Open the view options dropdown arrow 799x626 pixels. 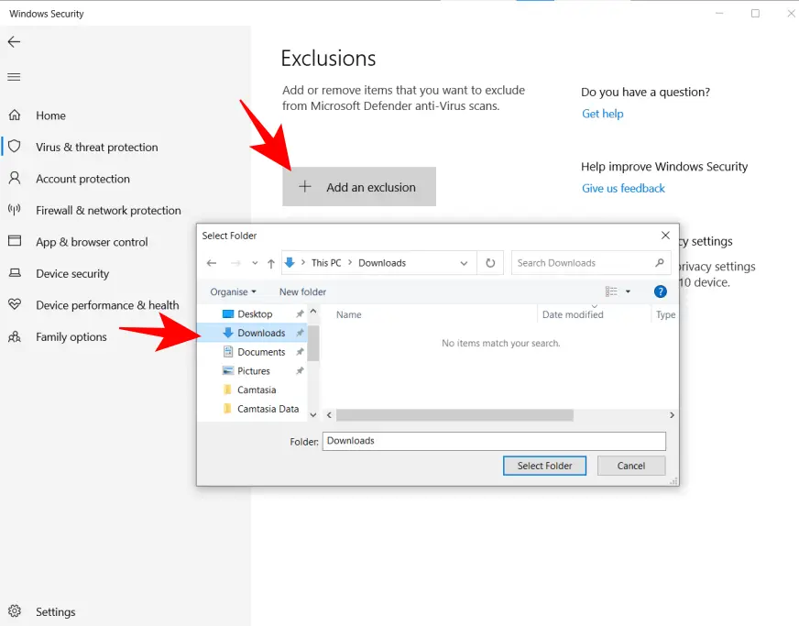(x=628, y=291)
